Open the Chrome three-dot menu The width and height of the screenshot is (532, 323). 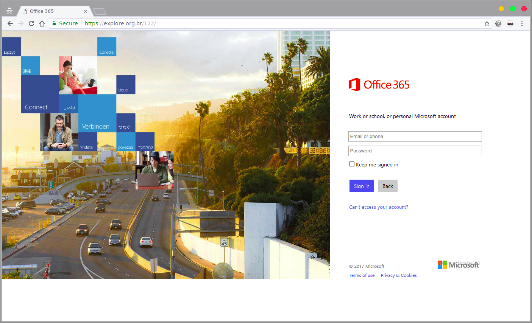[x=522, y=23]
